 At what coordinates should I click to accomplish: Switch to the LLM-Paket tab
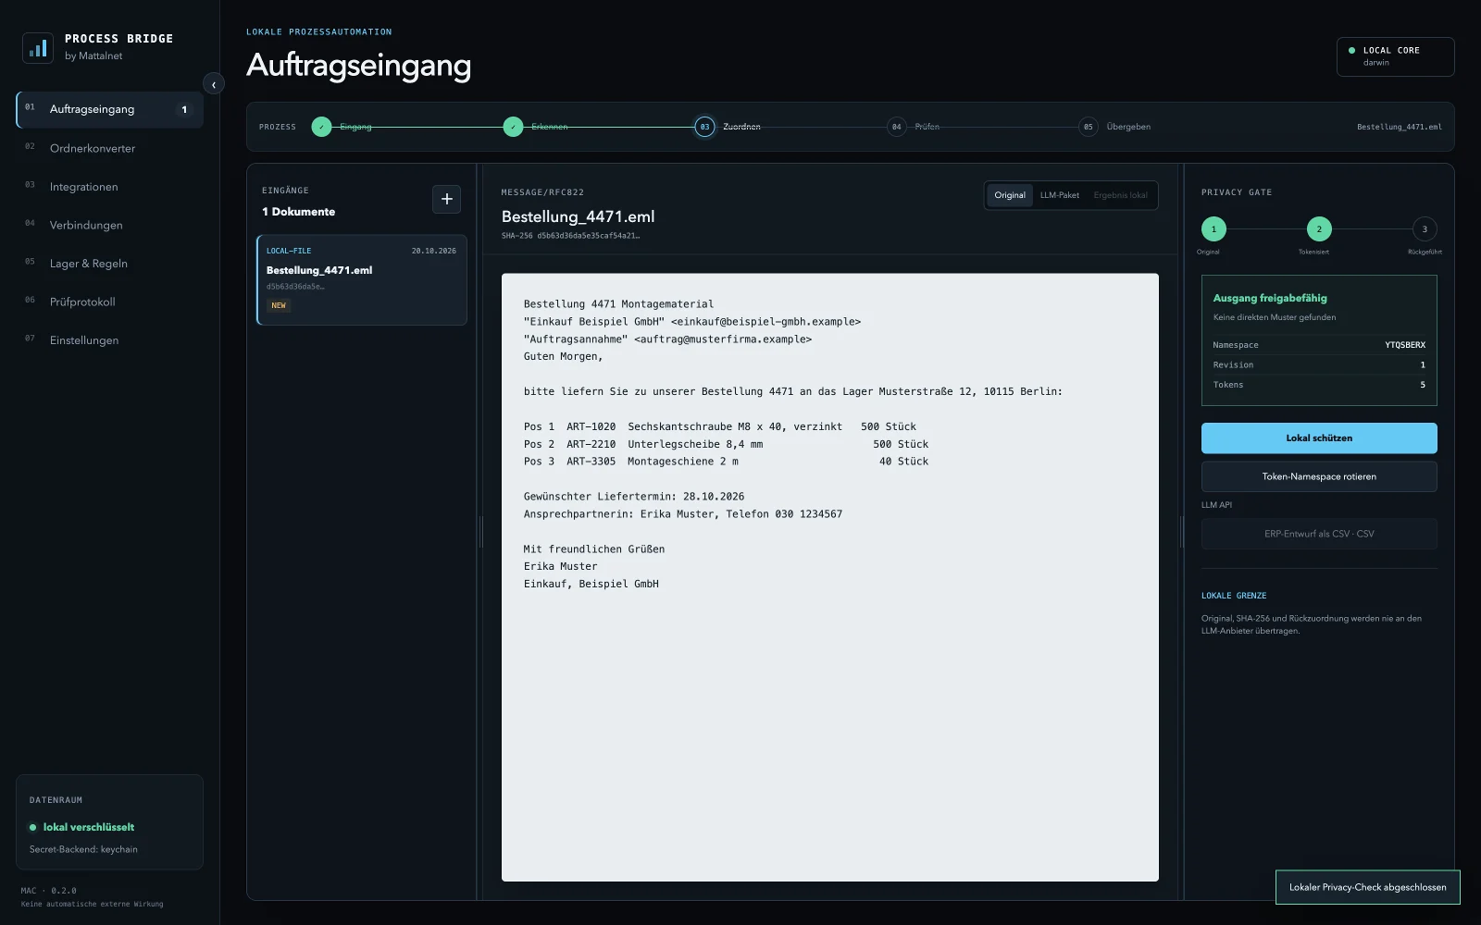[x=1060, y=195]
